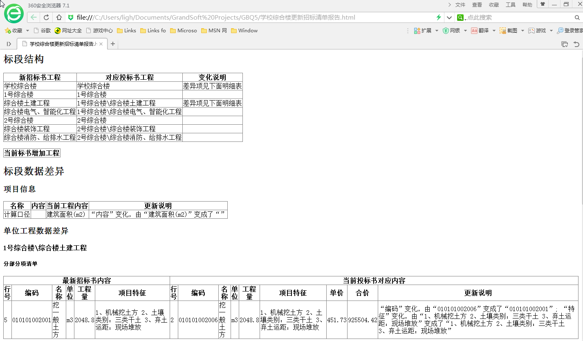Expand the 网银 online banking dropdown arrow
This screenshot has width=583, height=341.
coord(465,31)
